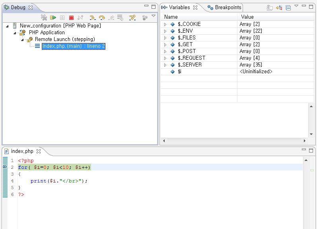317x229 pixels.
Task: Open the Variables view menu triangle
Action: coord(296,6)
